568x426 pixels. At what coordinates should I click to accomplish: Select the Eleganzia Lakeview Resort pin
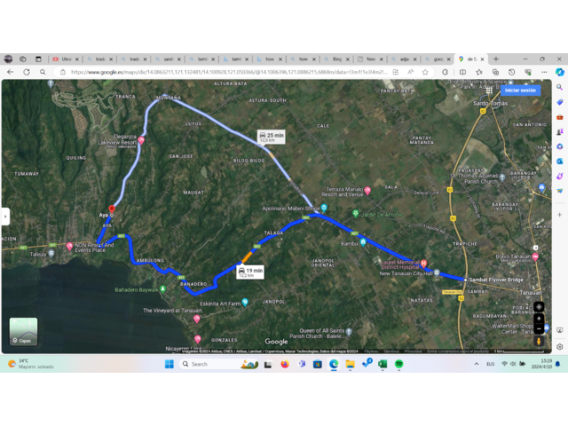pyautogui.click(x=140, y=140)
